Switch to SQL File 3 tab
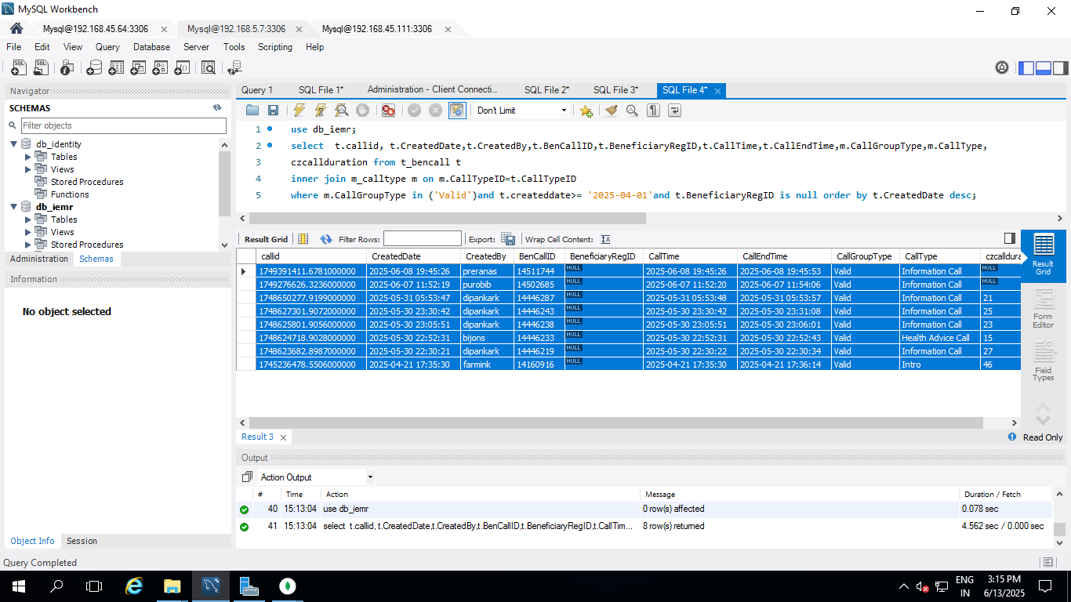 [x=615, y=90]
